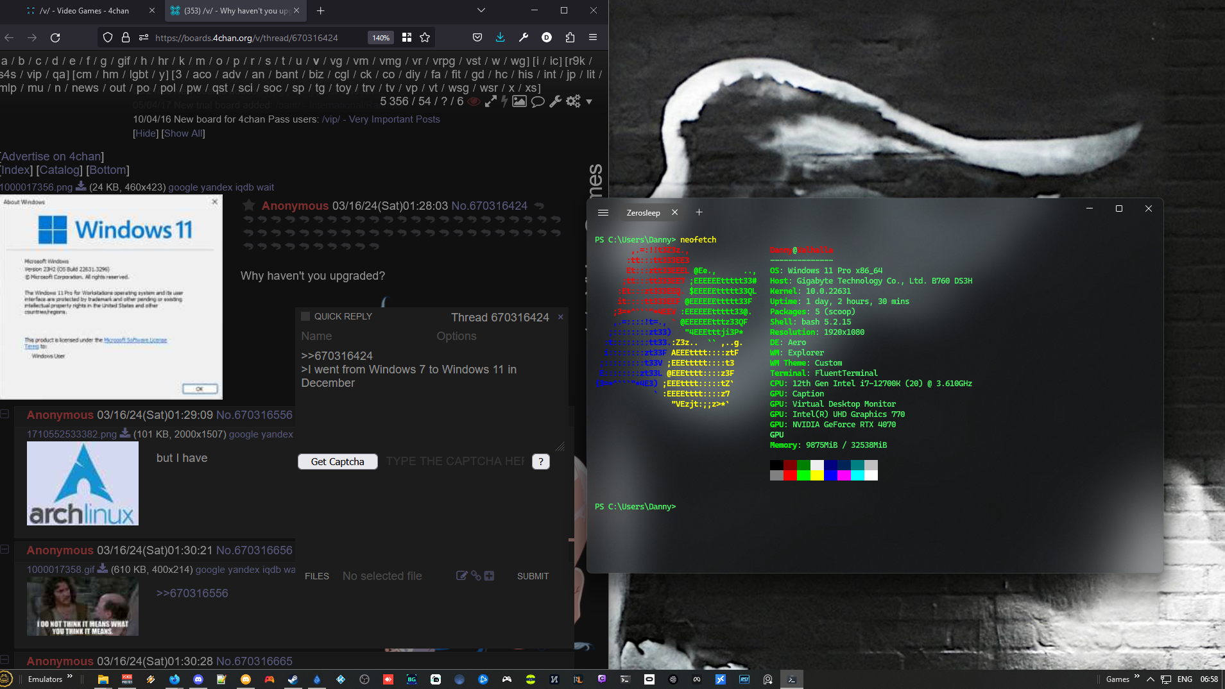Open Discord from the taskbar
Screen dimensions: 1225x689
(x=198, y=679)
